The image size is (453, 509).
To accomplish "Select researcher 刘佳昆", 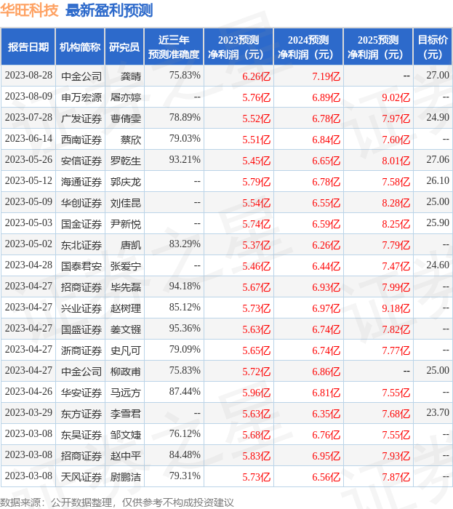I will (126, 203).
